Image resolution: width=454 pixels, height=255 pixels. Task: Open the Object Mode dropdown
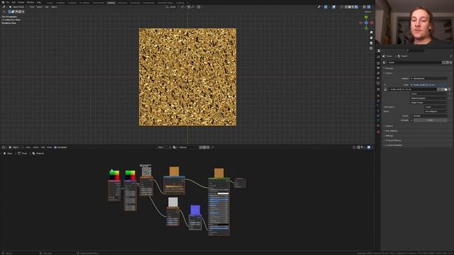coord(18,7)
